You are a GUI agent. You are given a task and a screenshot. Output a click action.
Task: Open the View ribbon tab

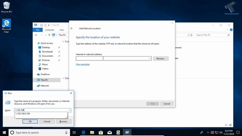pos(62,30)
